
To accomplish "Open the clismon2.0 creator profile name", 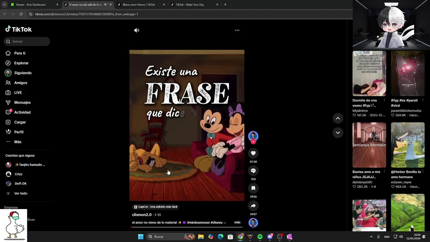I will pyautogui.click(x=142, y=215).
